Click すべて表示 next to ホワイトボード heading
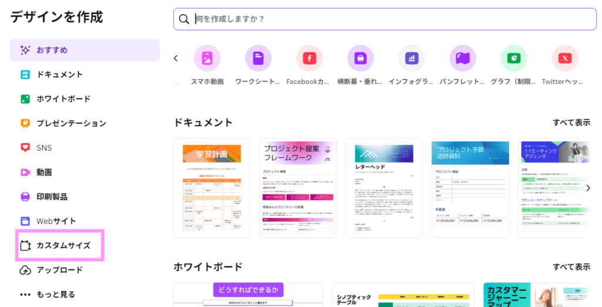The image size is (602, 307). (x=571, y=266)
